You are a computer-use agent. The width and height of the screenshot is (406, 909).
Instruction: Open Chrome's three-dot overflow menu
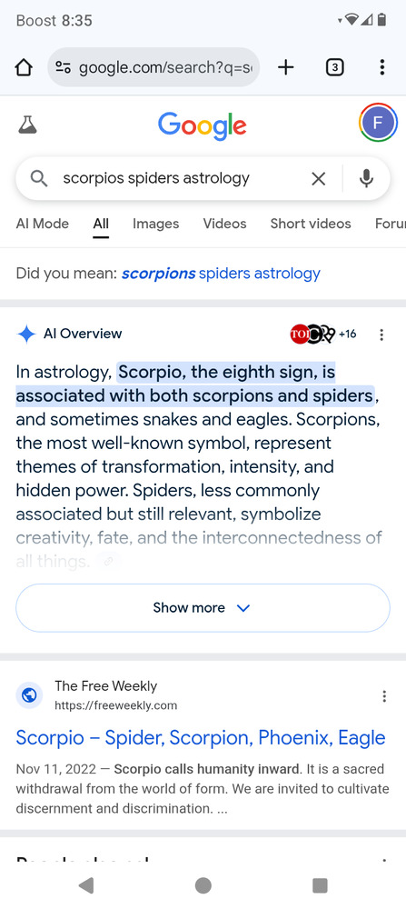381,68
